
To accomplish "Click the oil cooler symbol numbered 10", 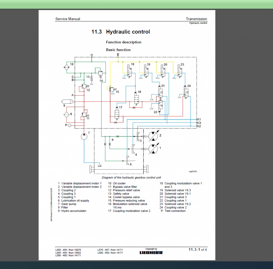I will point(66,67).
